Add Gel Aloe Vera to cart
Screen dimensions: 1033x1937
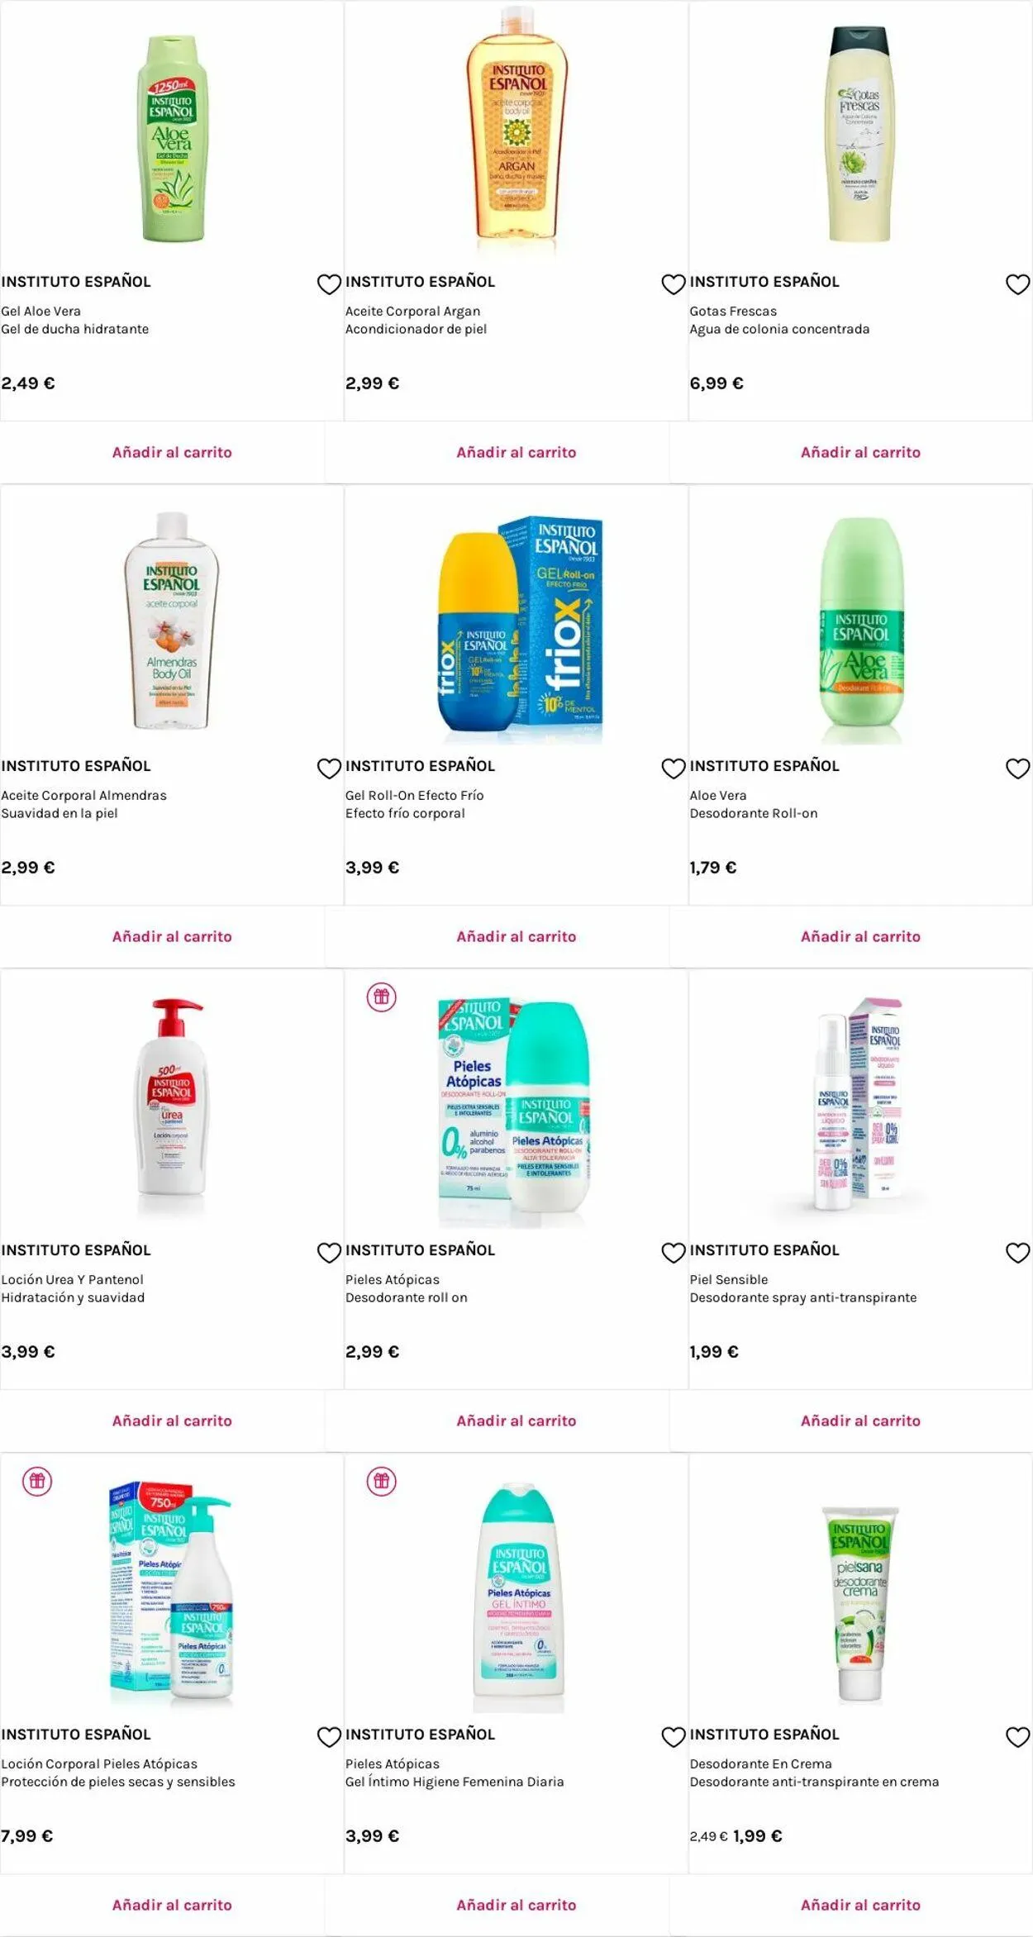pos(172,452)
